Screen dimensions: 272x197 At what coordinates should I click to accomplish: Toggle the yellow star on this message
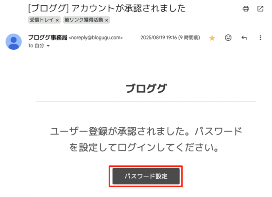pyautogui.click(x=212, y=38)
